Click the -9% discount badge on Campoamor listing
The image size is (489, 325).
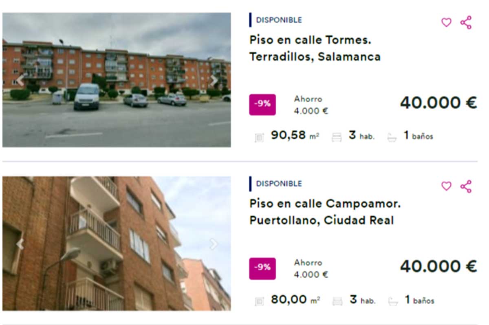pos(262,268)
